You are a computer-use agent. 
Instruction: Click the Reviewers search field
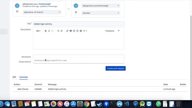(x=79, y=56)
